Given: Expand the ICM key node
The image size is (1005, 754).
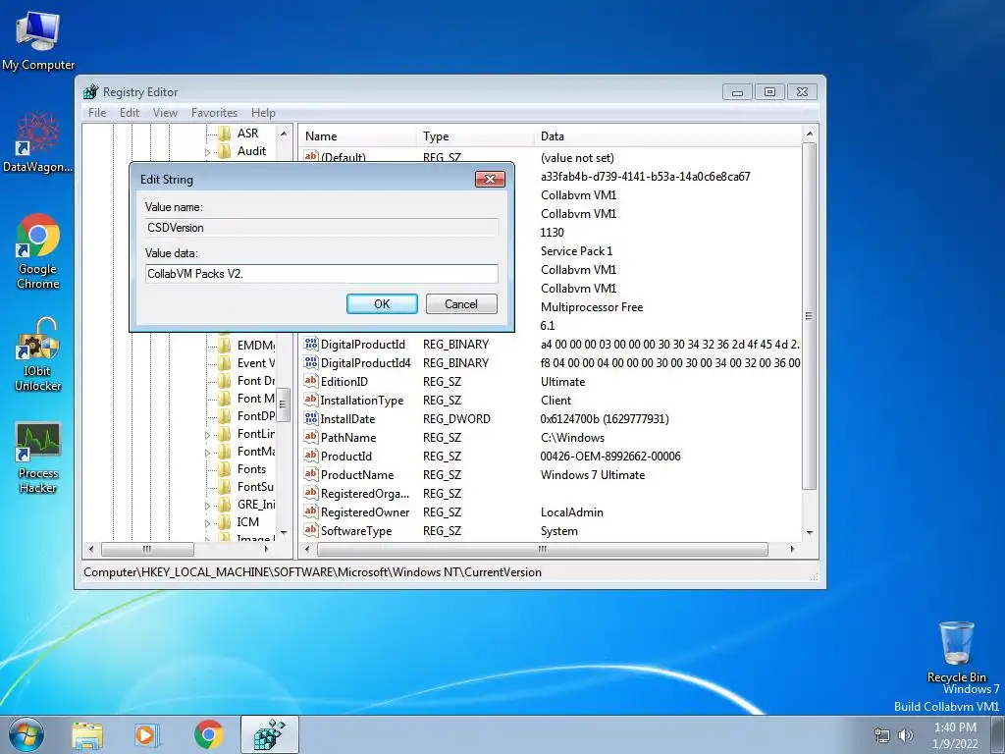Looking at the screenshot, I should coord(207,523).
